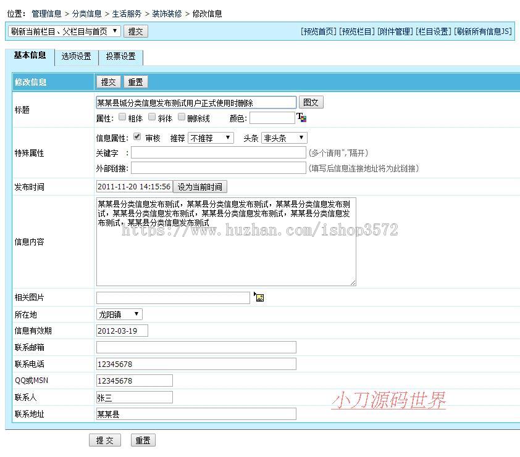Image resolution: width=520 pixels, height=457 pixels.
Task: Click the image selector icon beside 相关图片
Action: (x=259, y=297)
